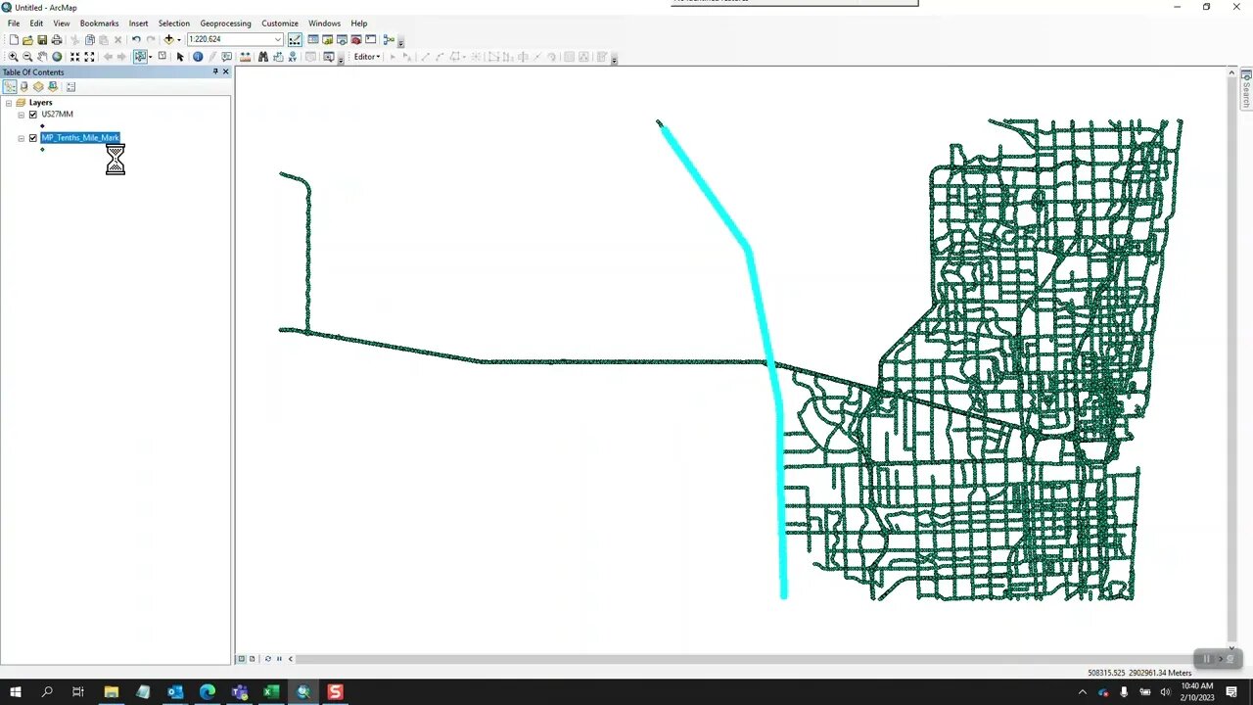This screenshot has width=1253, height=705.
Task: Open Standard toolbar options arrow
Action: click(x=400, y=43)
